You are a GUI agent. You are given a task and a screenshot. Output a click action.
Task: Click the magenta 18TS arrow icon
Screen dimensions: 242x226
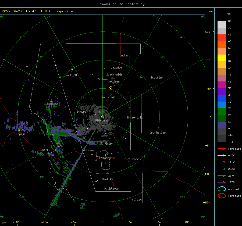[x=222, y=182]
